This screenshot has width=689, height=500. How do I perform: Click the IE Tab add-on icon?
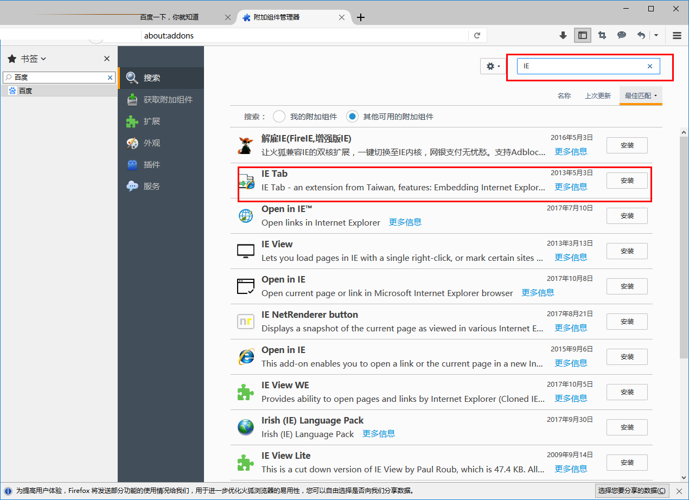point(246,181)
